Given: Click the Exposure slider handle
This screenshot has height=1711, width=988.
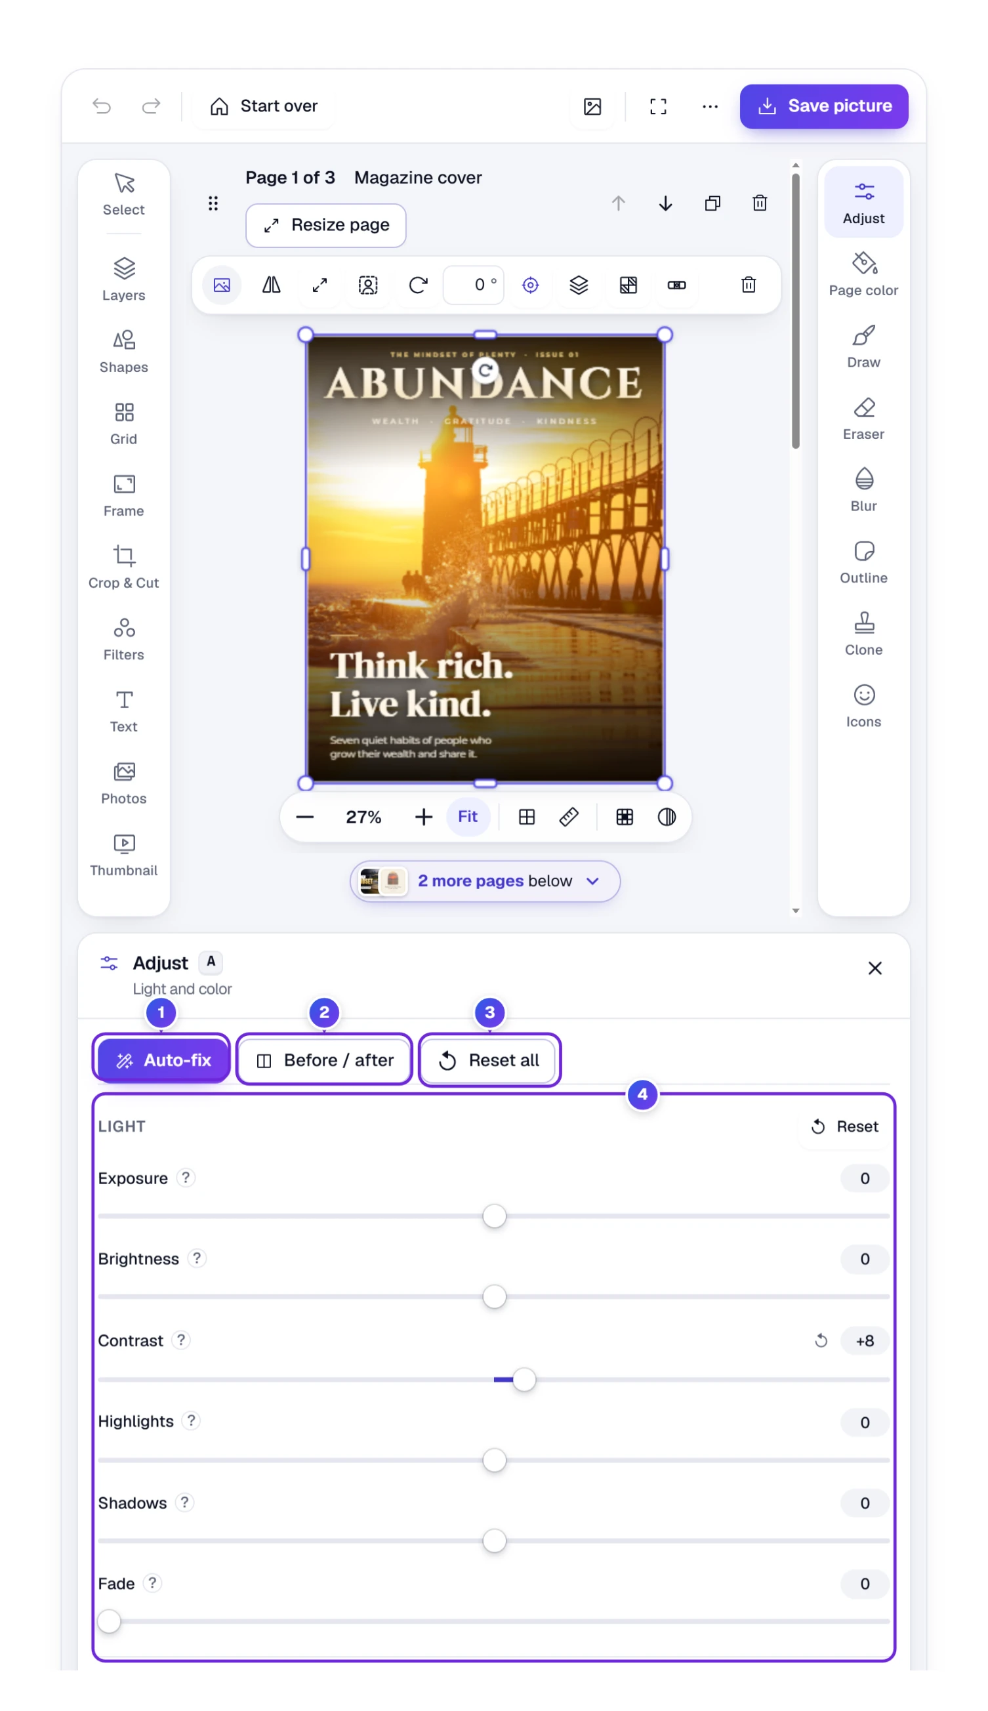Looking at the screenshot, I should pos(494,1216).
